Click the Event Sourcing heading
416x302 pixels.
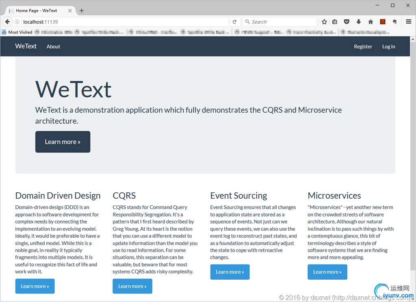tap(238, 196)
